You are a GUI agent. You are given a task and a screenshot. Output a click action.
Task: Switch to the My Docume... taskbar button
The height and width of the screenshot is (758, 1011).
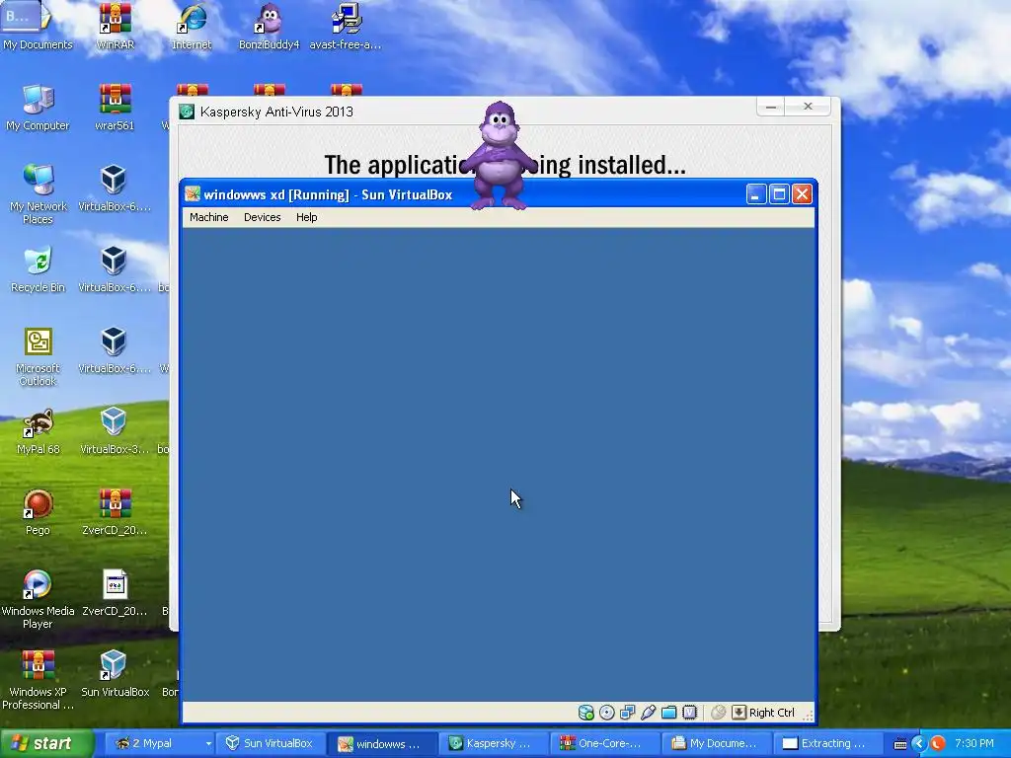pyautogui.click(x=715, y=743)
